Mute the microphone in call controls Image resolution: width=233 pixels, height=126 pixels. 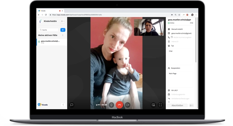[x=111, y=105]
